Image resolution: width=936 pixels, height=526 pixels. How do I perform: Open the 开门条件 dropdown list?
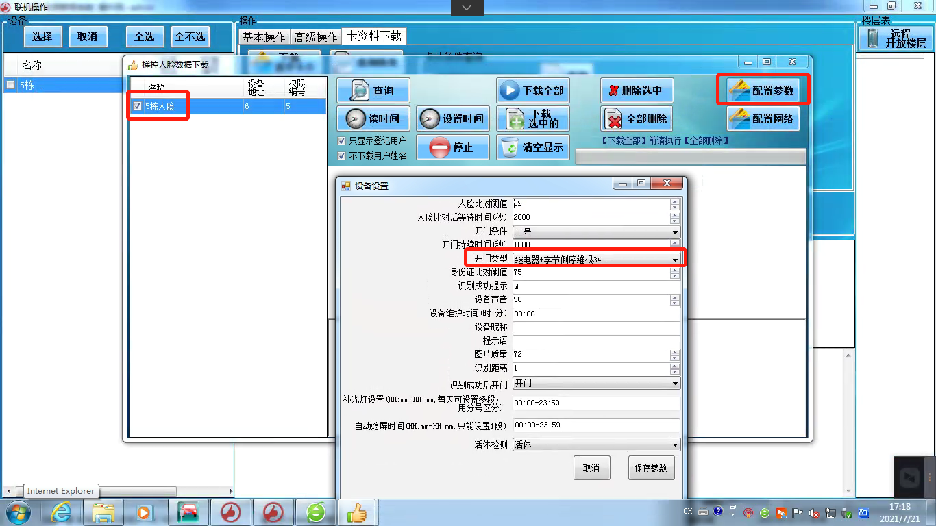675,232
